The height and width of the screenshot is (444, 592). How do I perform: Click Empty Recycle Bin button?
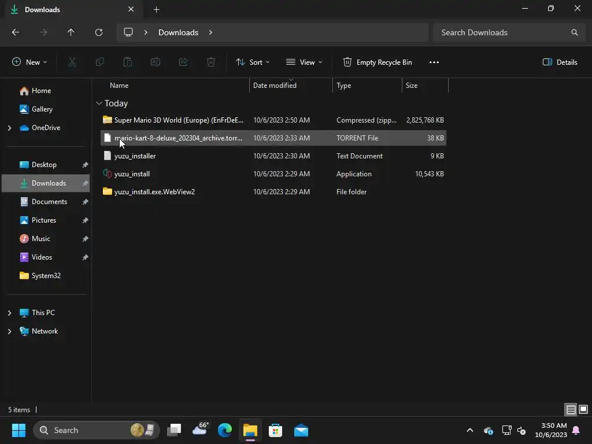click(377, 62)
